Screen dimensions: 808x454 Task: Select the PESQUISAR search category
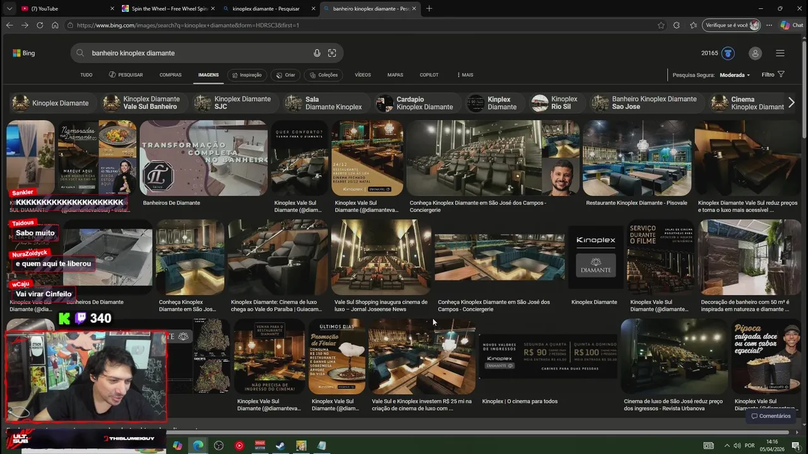pos(126,75)
